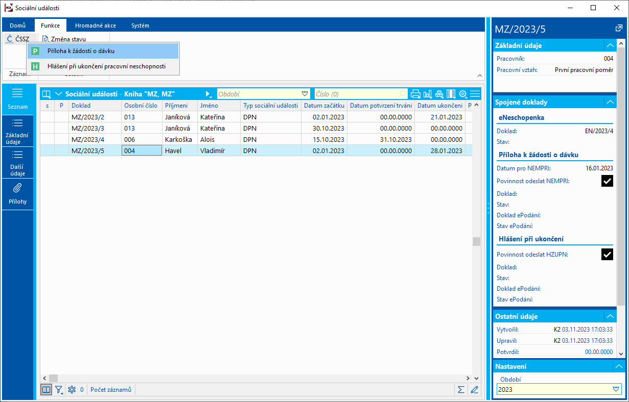
Task: Click the magnifier in the Číslo field
Action: [x=403, y=94]
